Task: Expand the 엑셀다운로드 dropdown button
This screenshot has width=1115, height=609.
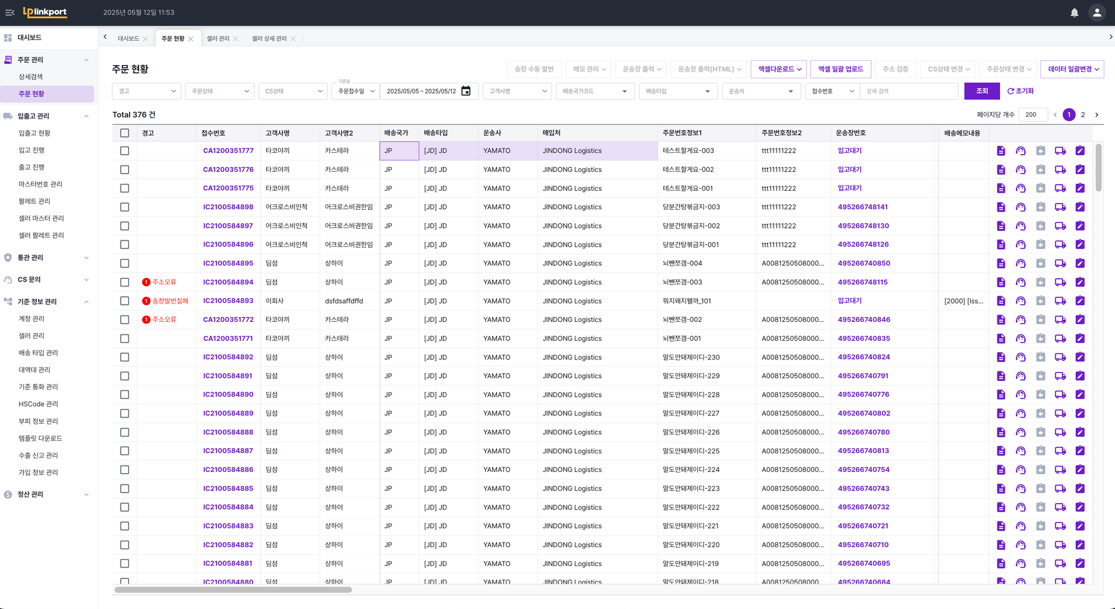Action: pyautogui.click(x=779, y=69)
